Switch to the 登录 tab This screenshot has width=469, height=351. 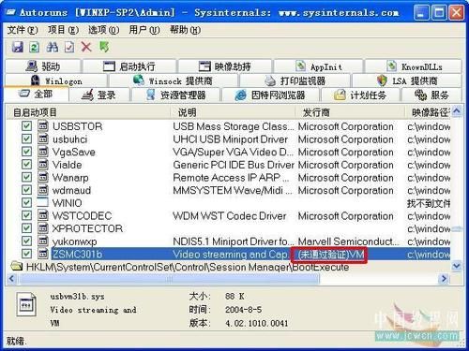point(98,95)
